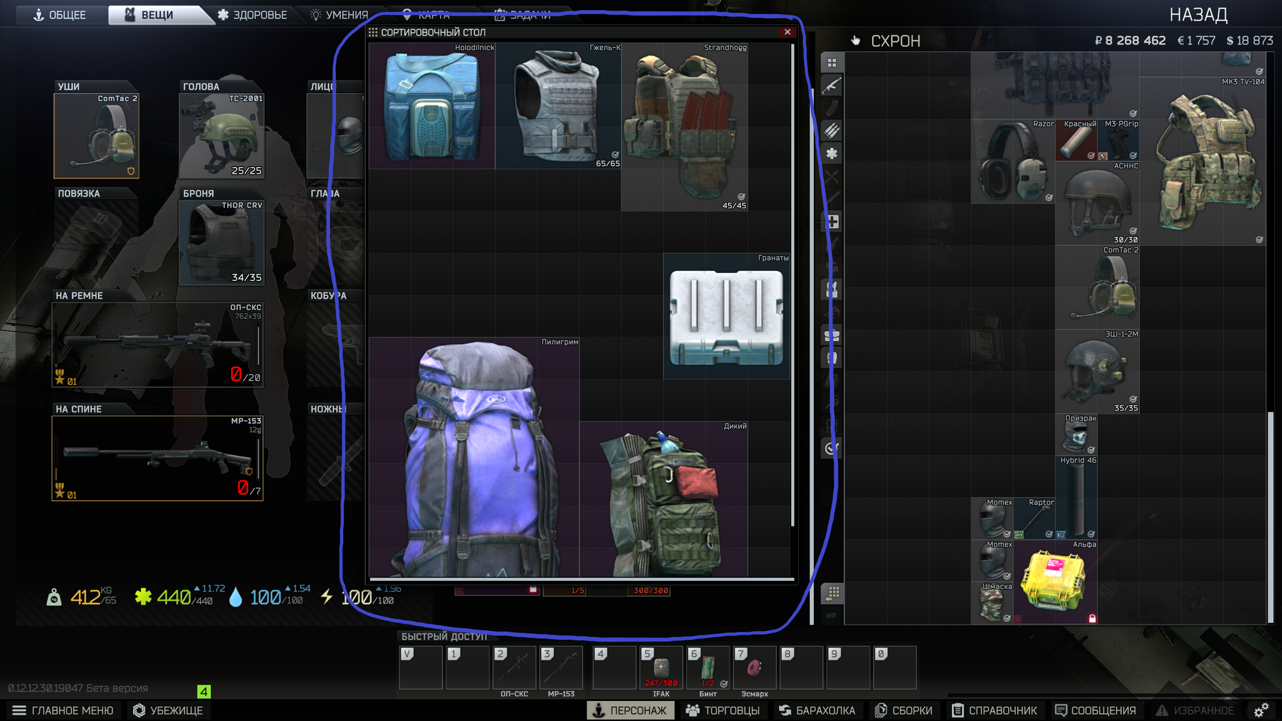The image size is (1282, 721).
Task: Open ЗДОРОВЬЕ tab
Action: click(x=253, y=15)
